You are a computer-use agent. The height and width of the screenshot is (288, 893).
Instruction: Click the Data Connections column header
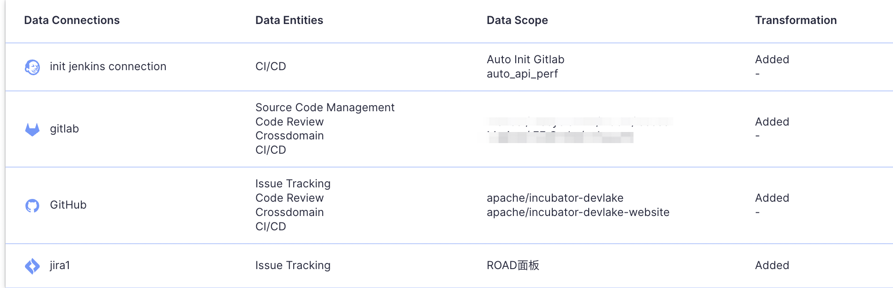point(72,20)
